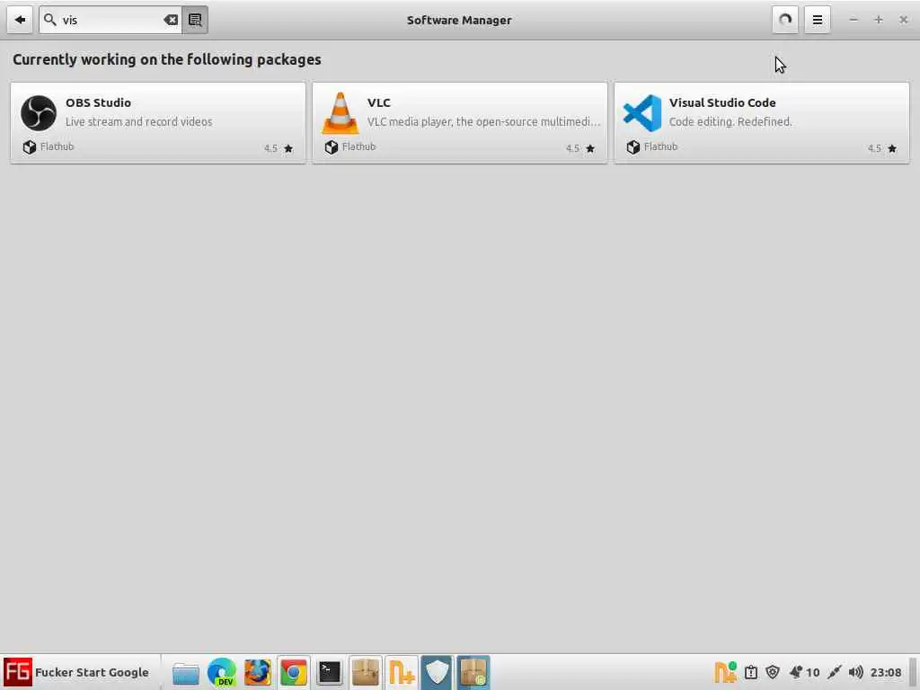Open the file manager folder in taskbar
The image size is (920, 690).
point(186,673)
